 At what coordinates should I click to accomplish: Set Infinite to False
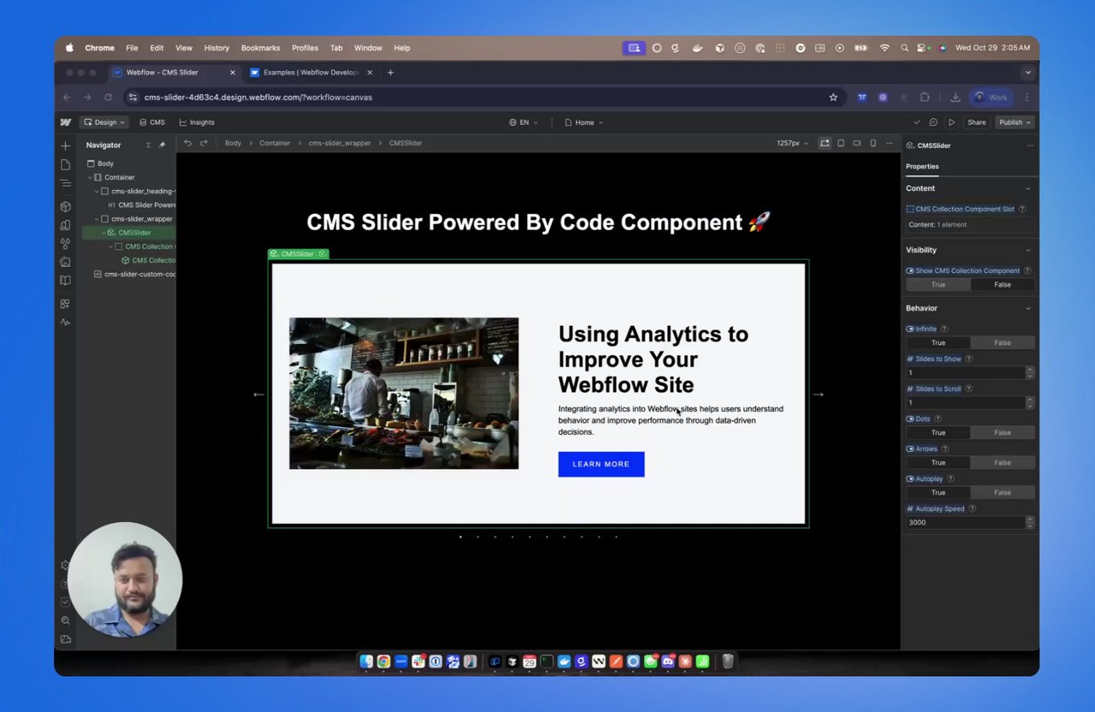(x=1003, y=343)
